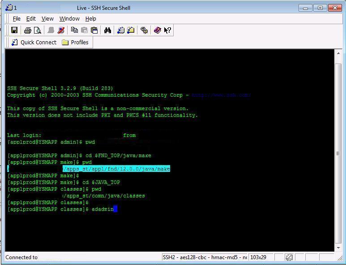The height and width of the screenshot is (265, 346).
Task: Click the 'PKI and PKCS #11 functionality' line
Action: tap(103, 115)
